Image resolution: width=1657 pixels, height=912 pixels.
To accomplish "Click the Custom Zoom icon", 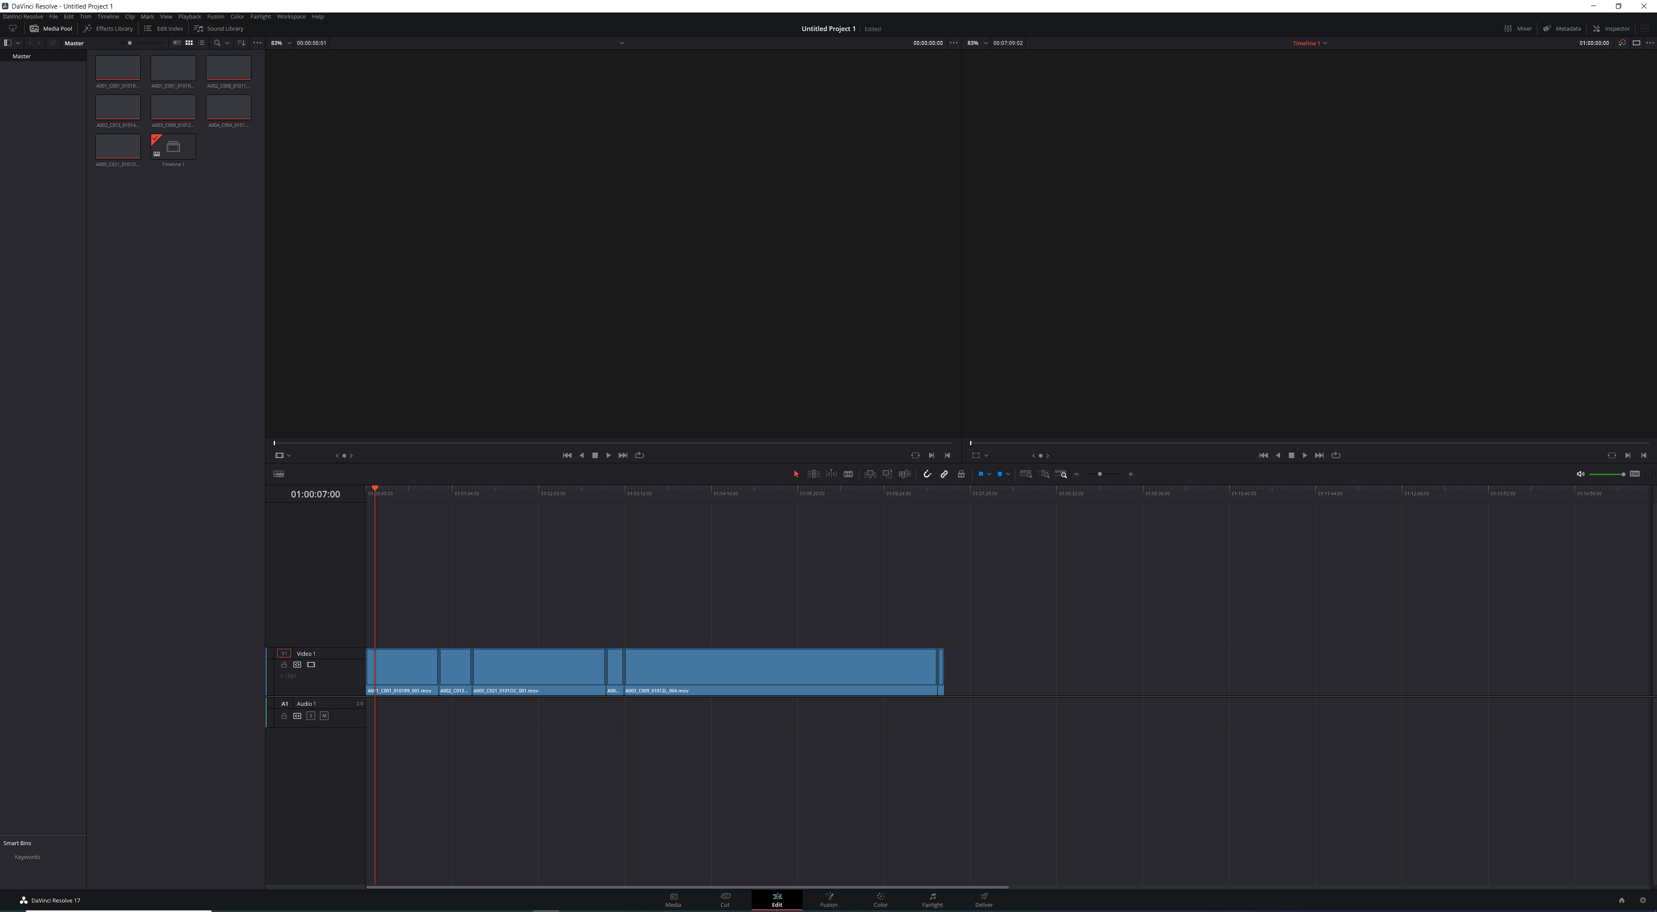I will pyautogui.click(x=1061, y=474).
